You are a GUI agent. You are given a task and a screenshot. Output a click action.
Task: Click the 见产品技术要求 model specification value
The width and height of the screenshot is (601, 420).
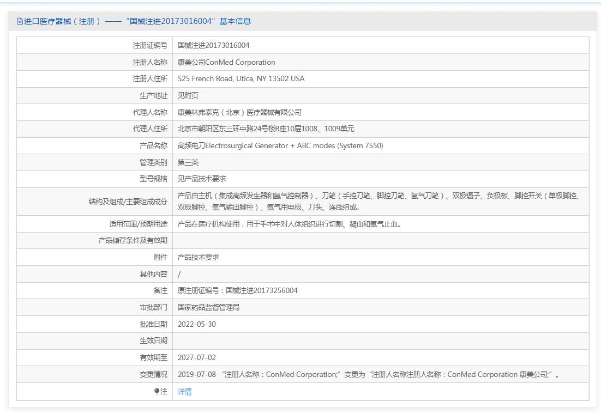pos(202,179)
